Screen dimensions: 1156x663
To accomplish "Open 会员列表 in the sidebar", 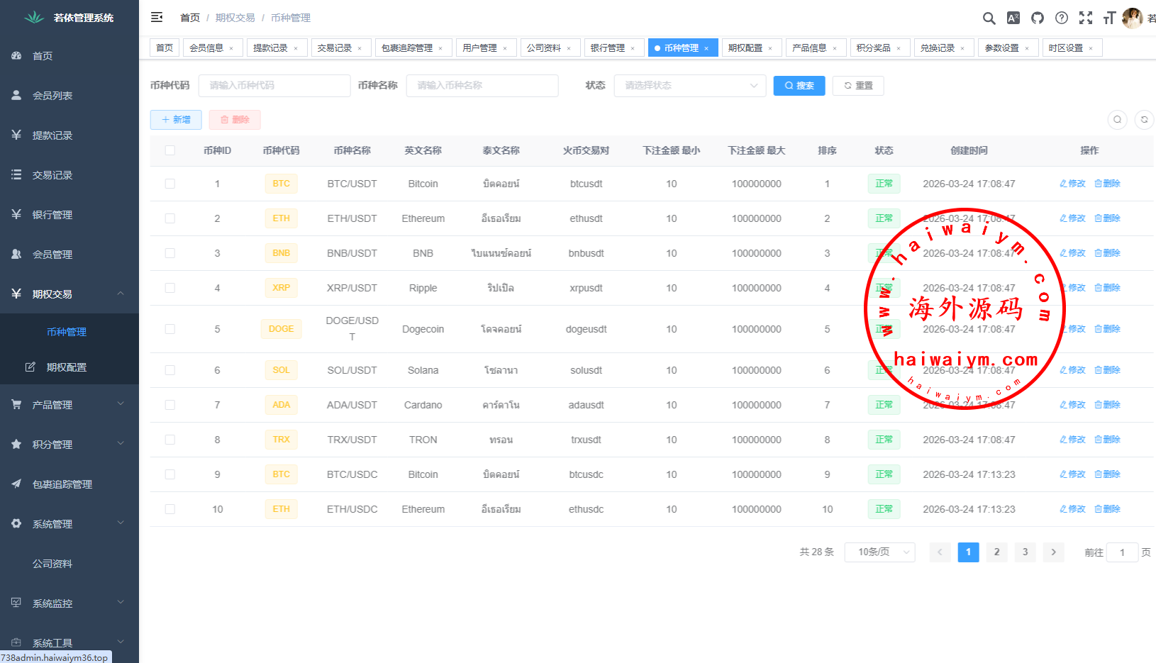I will click(x=70, y=96).
